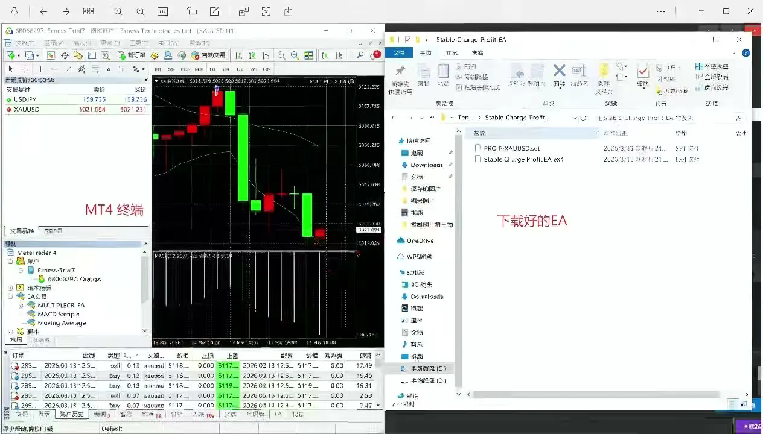
Task: Zoom out the MT4 chart
Action: coord(295,55)
